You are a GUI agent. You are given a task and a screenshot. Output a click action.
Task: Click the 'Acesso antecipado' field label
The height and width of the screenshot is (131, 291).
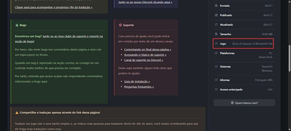[231, 90]
